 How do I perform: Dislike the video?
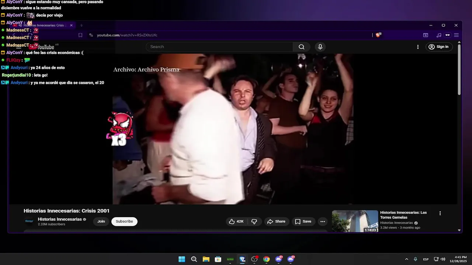(x=254, y=221)
